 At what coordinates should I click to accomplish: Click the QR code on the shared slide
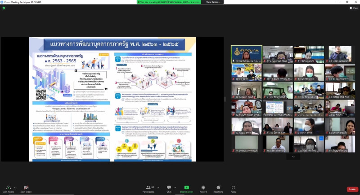(41, 95)
